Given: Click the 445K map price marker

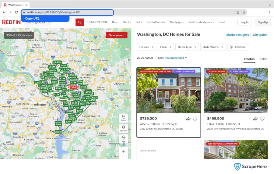Looking at the screenshot, I should click(92, 100).
